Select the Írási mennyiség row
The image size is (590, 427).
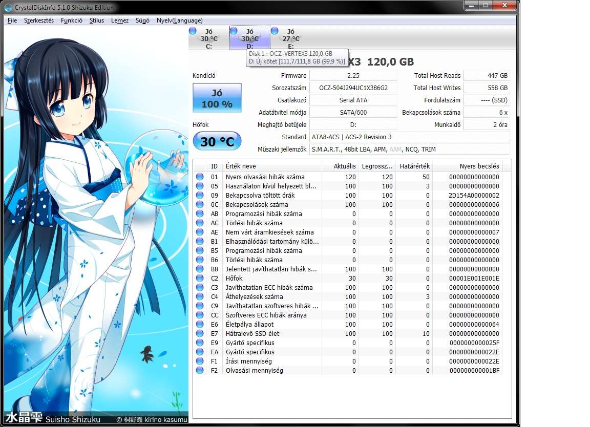[x=348, y=361]
